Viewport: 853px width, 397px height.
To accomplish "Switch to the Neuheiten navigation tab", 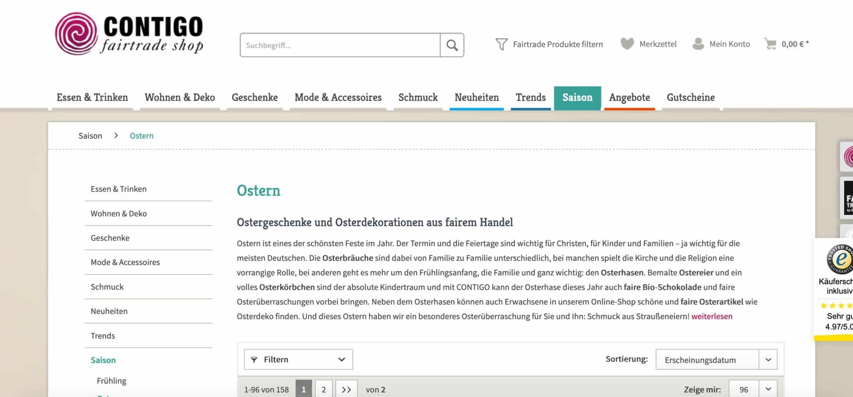I will coord(476,97).
